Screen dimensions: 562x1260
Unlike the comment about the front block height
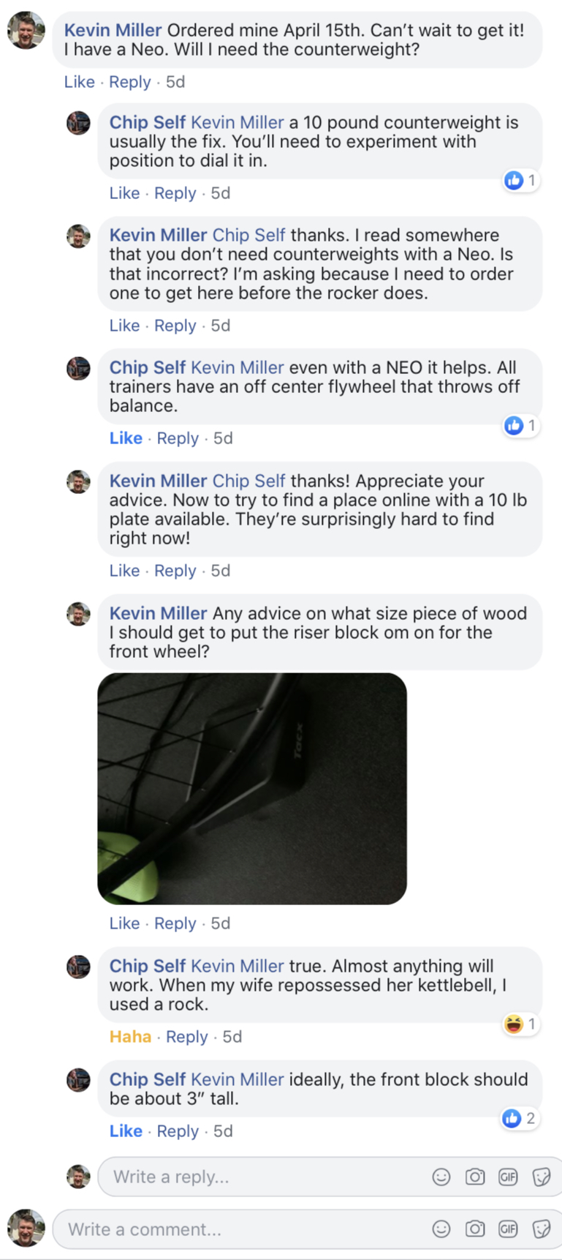(126, 1131)
